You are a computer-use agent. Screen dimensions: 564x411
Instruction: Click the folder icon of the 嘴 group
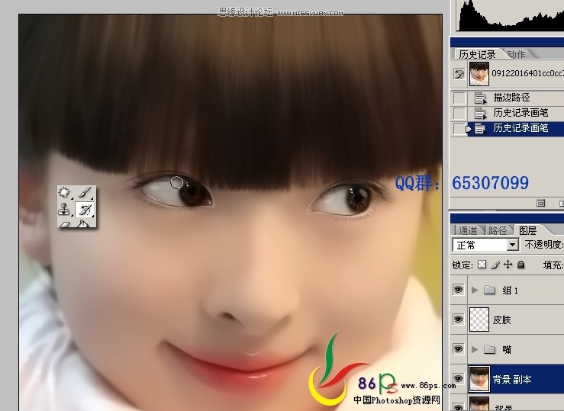tap(490, 348)
